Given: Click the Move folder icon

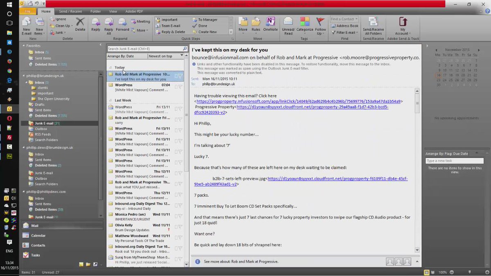Looking at the screenshot, I should (243, 25).
